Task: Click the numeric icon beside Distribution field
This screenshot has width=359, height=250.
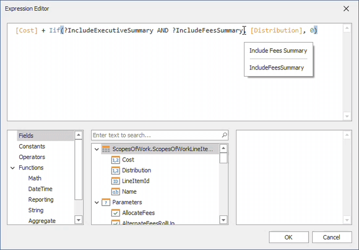Action: point(116,171)
